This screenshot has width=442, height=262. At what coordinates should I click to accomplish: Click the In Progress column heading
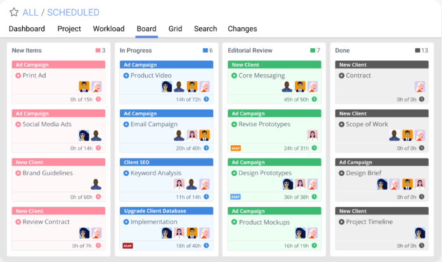point(136,51)
